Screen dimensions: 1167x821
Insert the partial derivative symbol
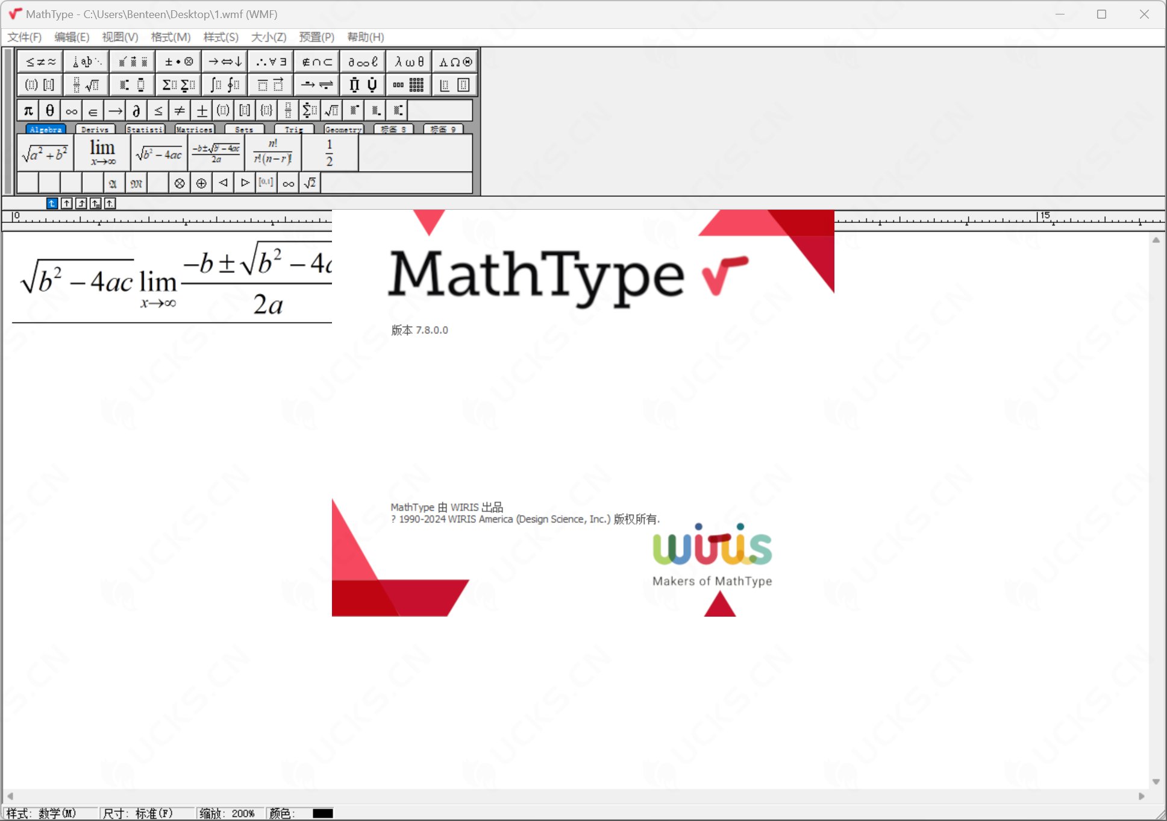click(x=137, y=111)
